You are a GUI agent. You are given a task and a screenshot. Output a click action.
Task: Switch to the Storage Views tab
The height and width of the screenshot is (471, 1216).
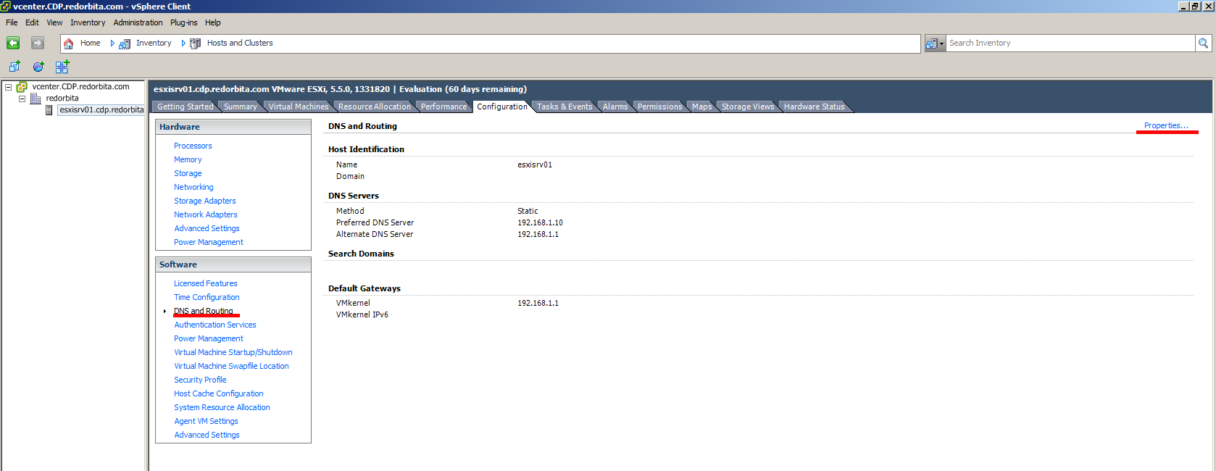pyautogui.click(x=748, y=107)
